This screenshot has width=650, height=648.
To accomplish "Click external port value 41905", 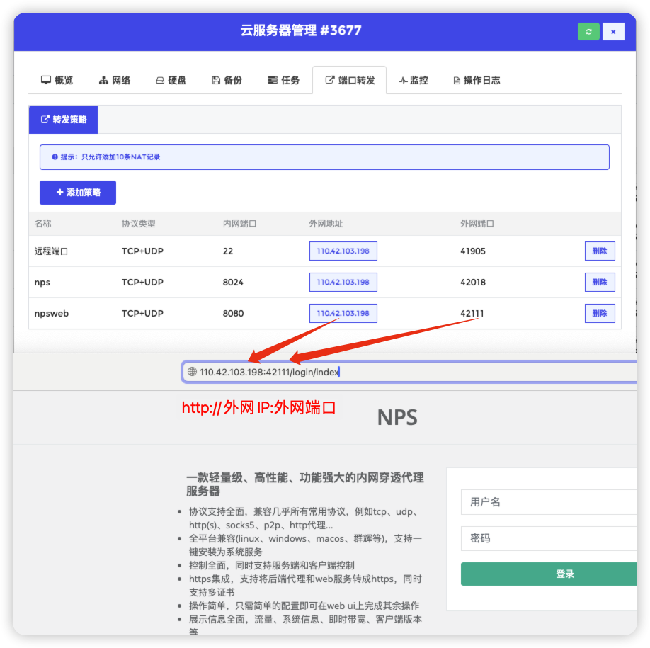I will [x=473, y=251].
